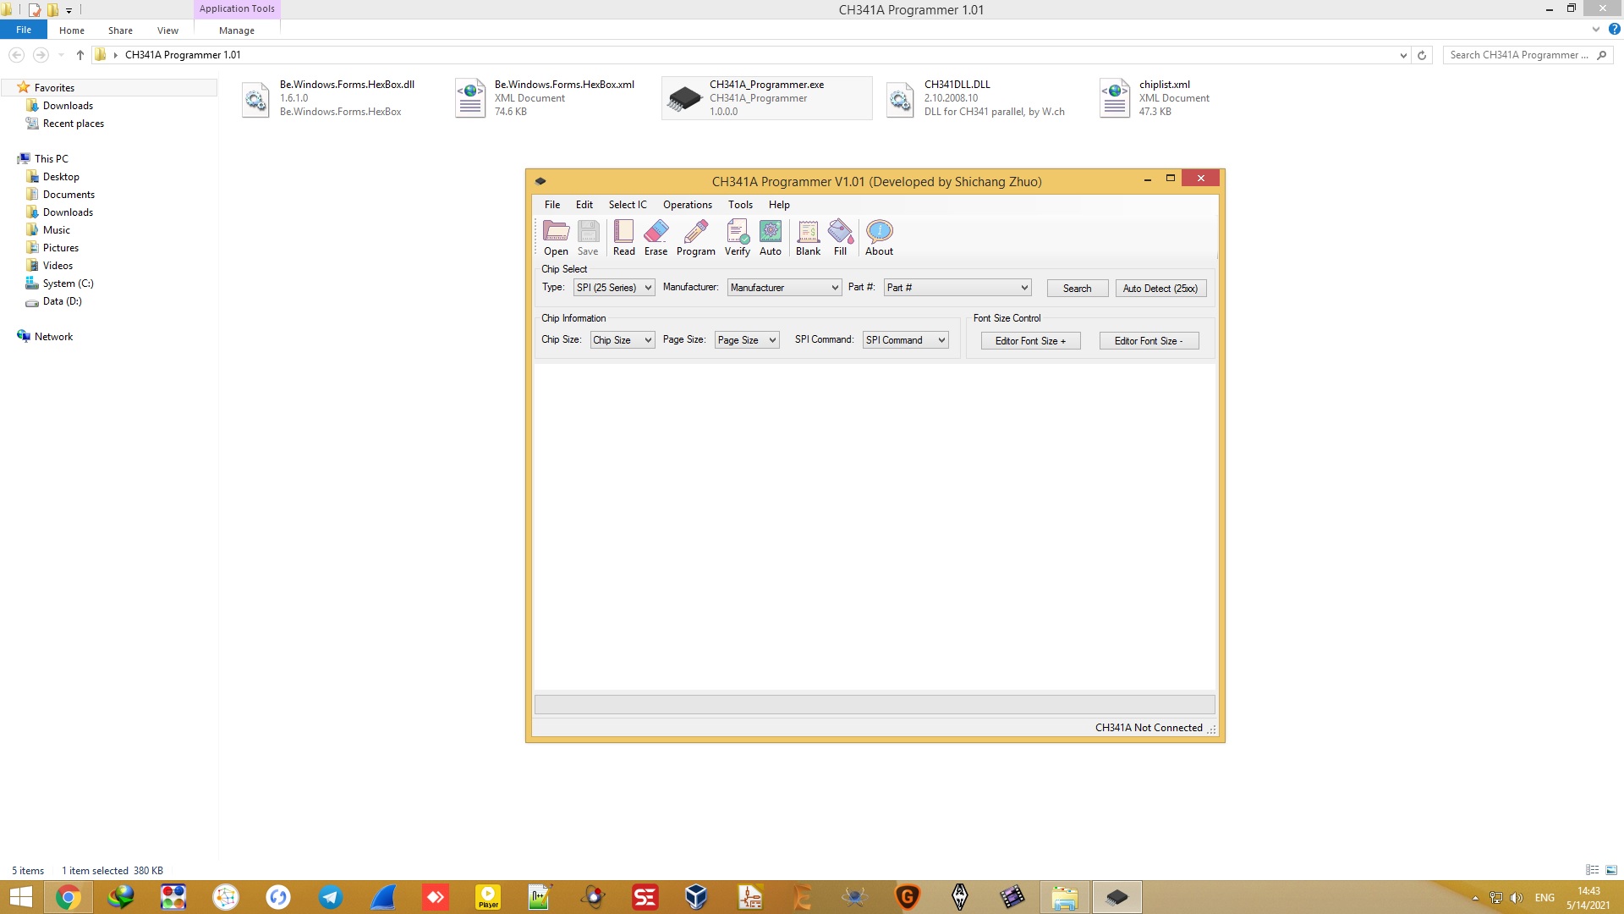Open Google Chrome from the taskbar
The width and height of the screenshot is (1624, 914).
69,897
